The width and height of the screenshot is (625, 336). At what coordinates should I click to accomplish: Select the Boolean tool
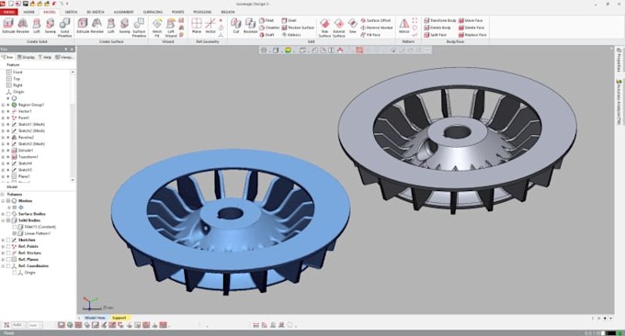(x=250, y=27)
